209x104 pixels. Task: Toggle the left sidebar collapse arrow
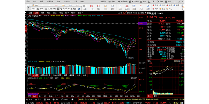pos(26,12)
